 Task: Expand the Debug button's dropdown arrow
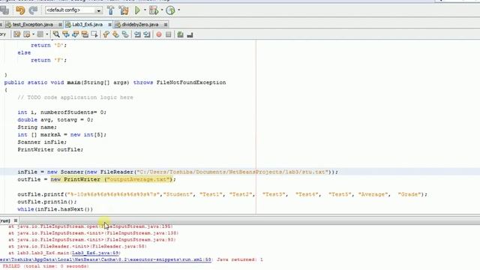pyautogui.click(x=162, y=10)
